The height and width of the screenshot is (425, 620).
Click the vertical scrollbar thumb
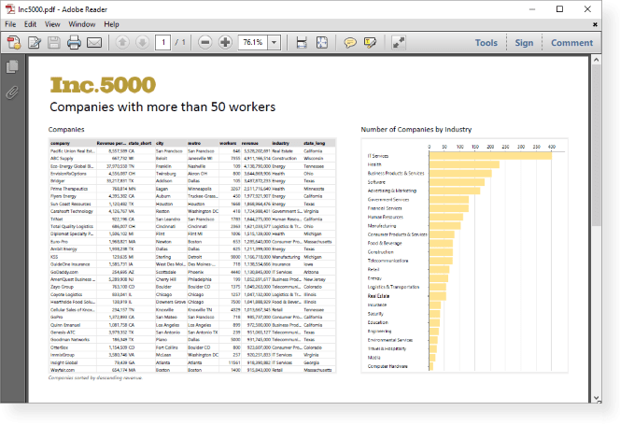coord(596,145)
